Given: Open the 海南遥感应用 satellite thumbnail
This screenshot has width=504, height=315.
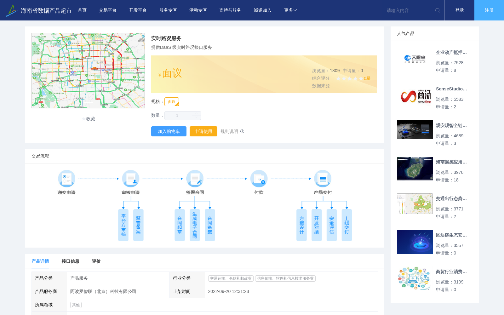Looking at the screenshot, I should [415, 169].
